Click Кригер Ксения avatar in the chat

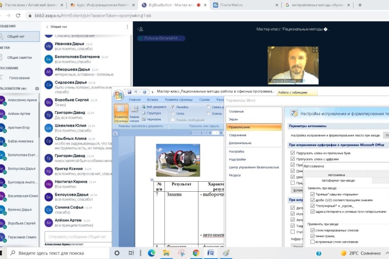tap(48, 171)
